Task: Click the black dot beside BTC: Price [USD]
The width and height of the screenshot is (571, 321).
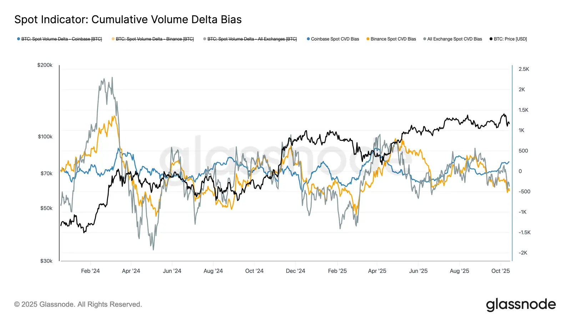Action: pos(491,39)
